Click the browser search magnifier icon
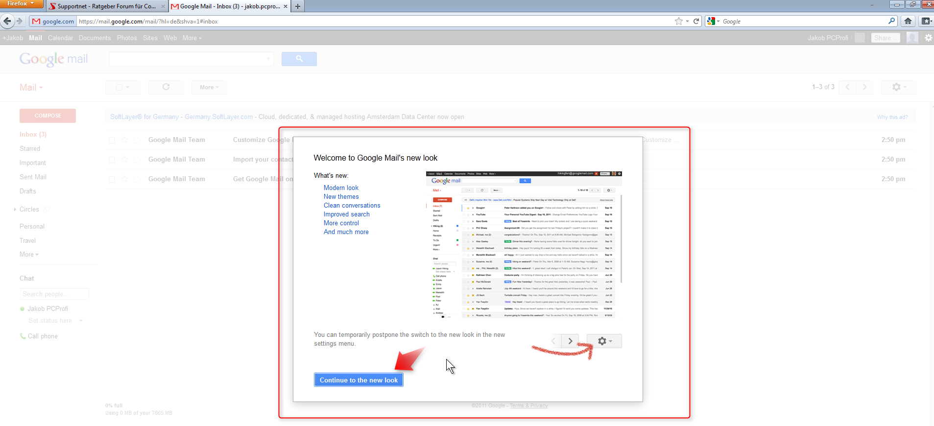Viewport: 934px width, 426px height. coord(891,21)
